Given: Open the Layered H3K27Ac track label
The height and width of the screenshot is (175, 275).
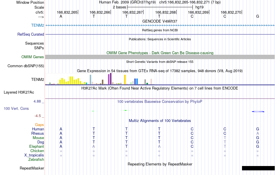Looking at the screenshot, I should (x=19, y=92).
